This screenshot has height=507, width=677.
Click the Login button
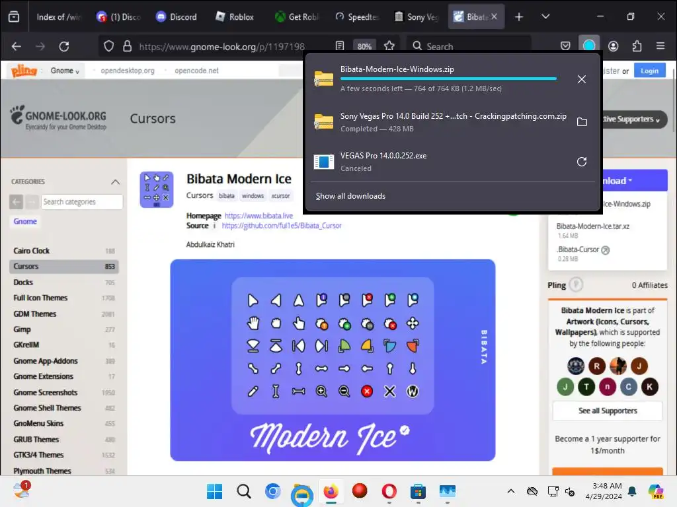pos(649,71)
